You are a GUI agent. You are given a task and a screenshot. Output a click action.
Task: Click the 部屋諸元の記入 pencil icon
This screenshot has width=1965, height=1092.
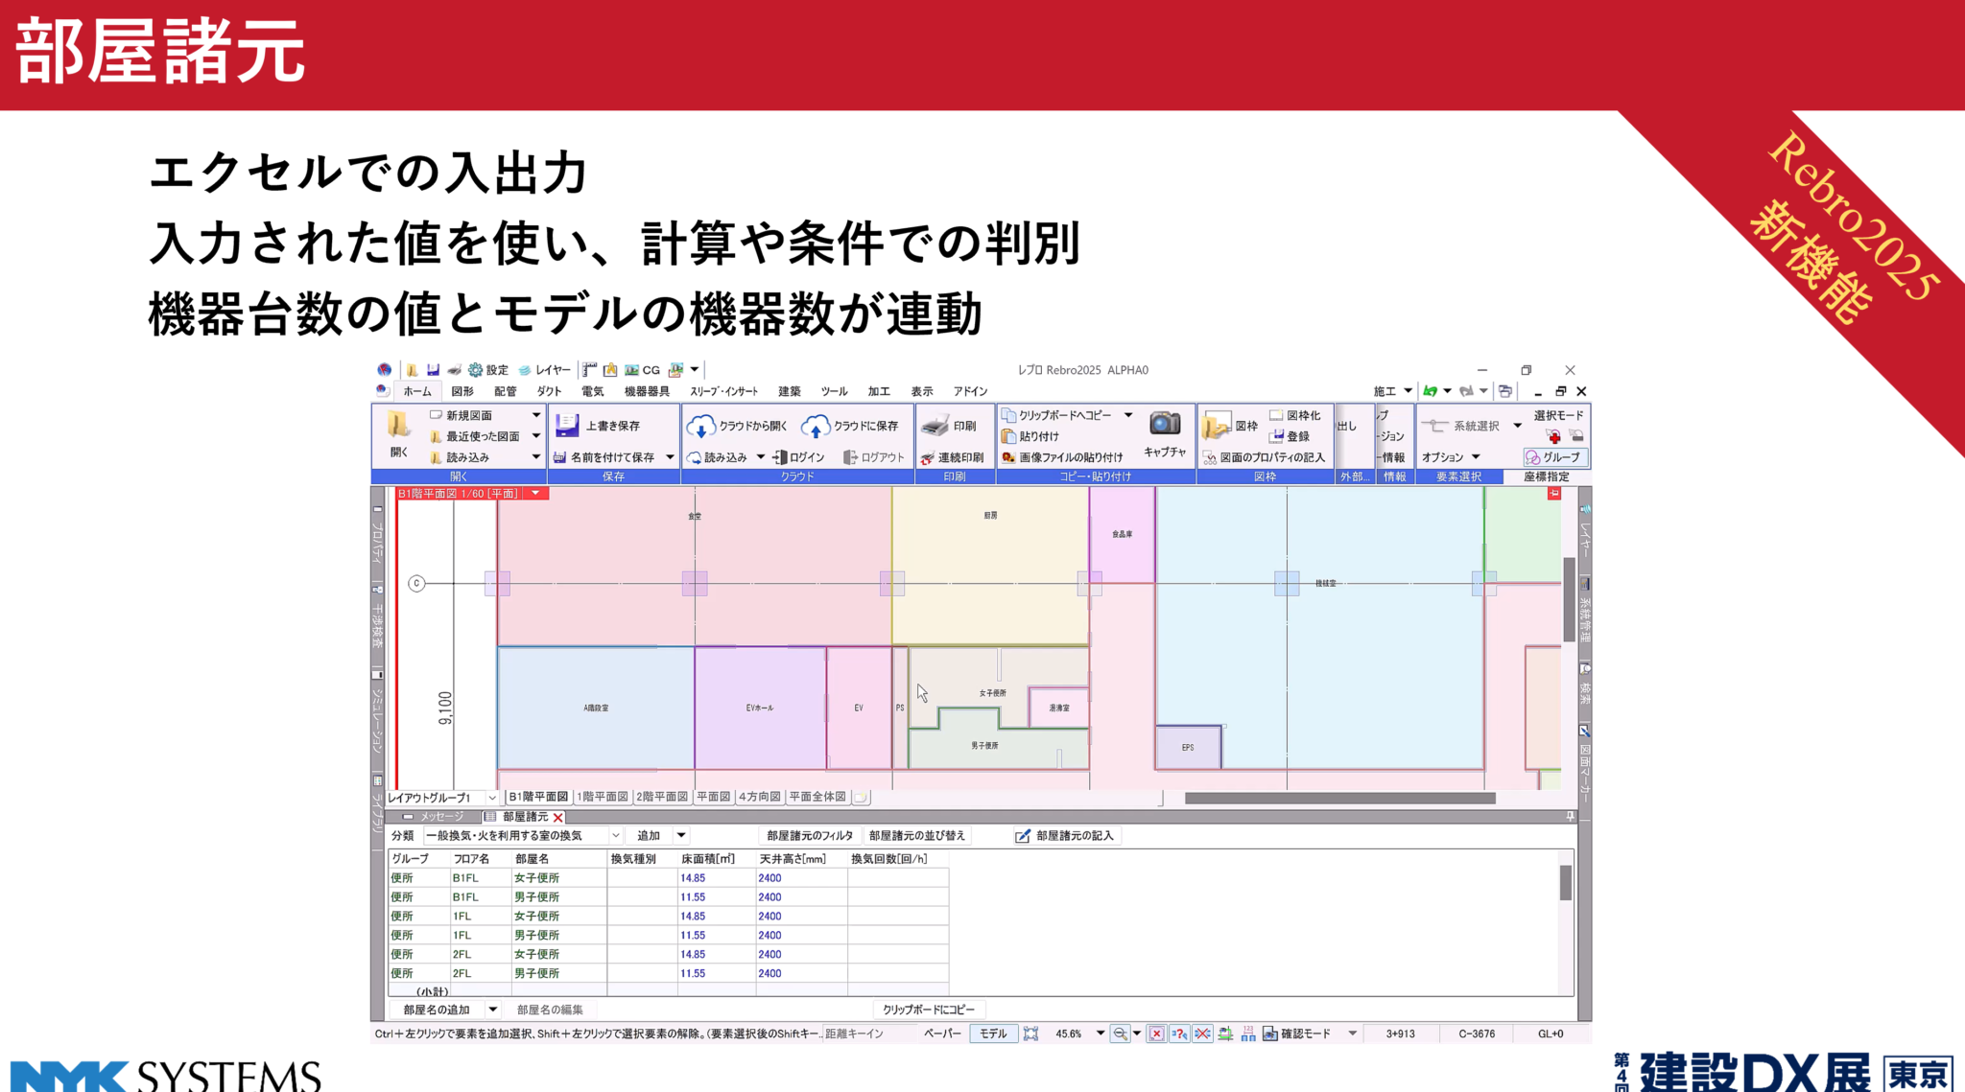point(1020,835)
